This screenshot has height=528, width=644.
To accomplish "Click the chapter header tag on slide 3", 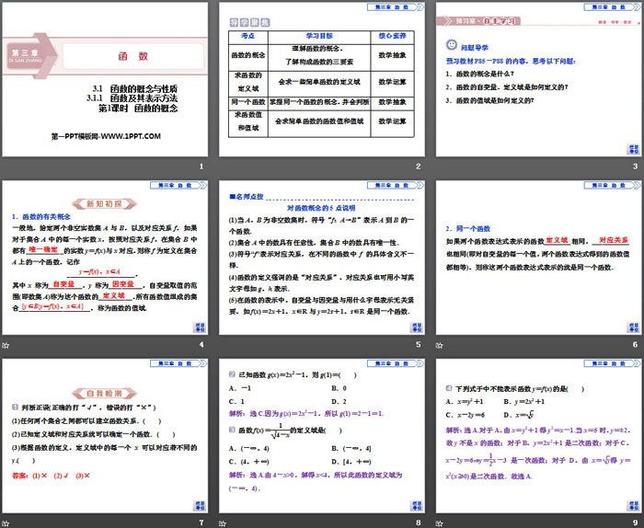I will pos(613,7).
